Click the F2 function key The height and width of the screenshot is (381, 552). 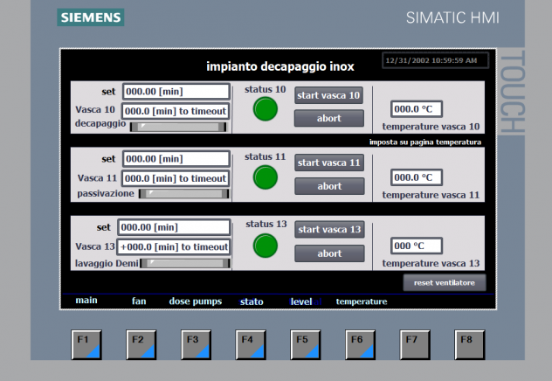(x=141, y=344)
